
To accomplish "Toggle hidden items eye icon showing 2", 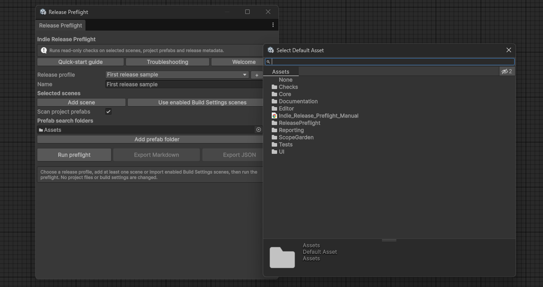I will coord(507,71).
